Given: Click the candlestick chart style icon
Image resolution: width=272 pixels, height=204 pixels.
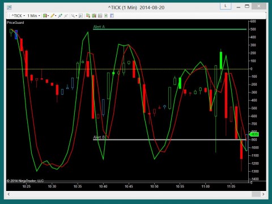Looking at the screenshot, I should click(45, 16).
